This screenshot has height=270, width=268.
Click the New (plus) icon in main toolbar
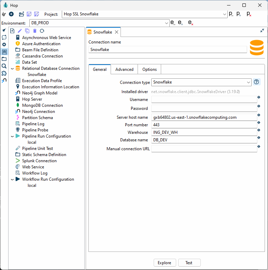pyautogui.click(x=11, y=14)
